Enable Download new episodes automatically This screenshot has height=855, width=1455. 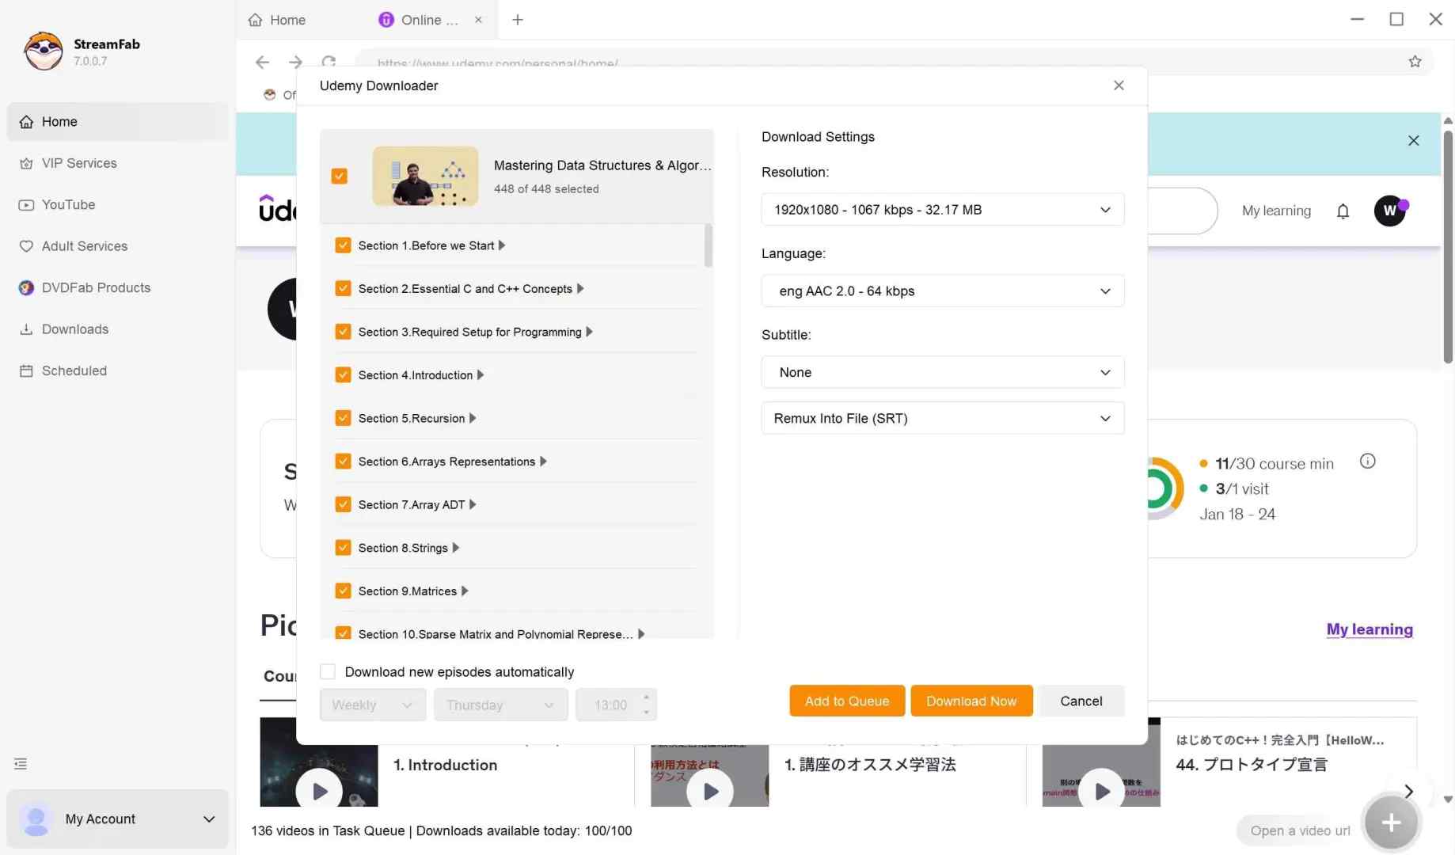(327, 671)
